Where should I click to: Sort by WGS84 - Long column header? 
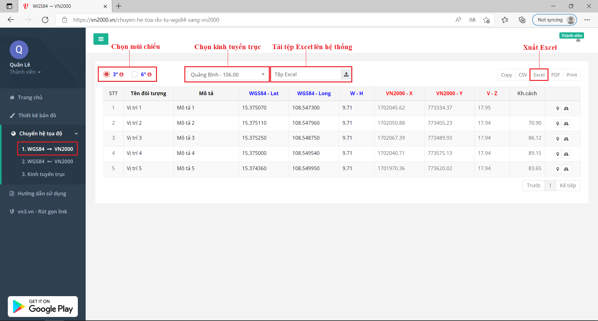[314, 93]
